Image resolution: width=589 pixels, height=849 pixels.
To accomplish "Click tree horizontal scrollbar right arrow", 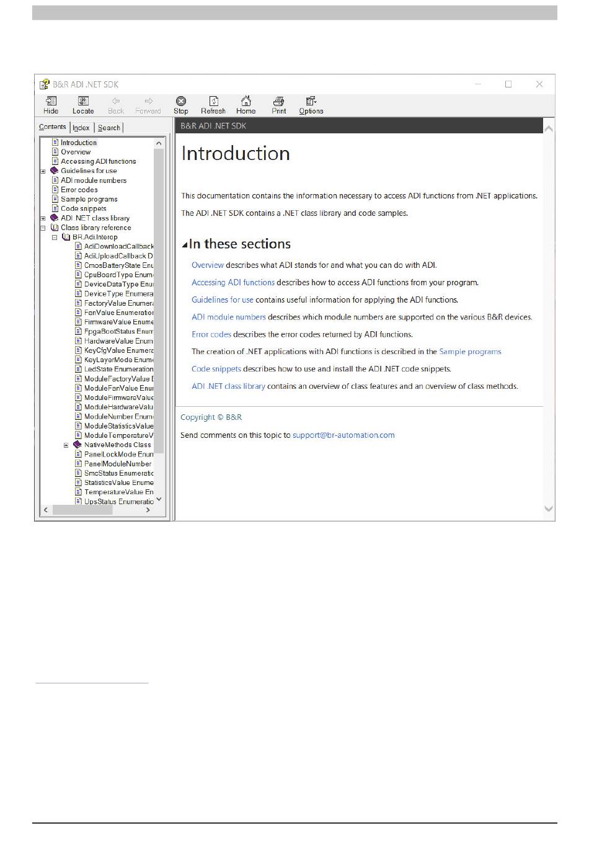I will tap(148, 510).
